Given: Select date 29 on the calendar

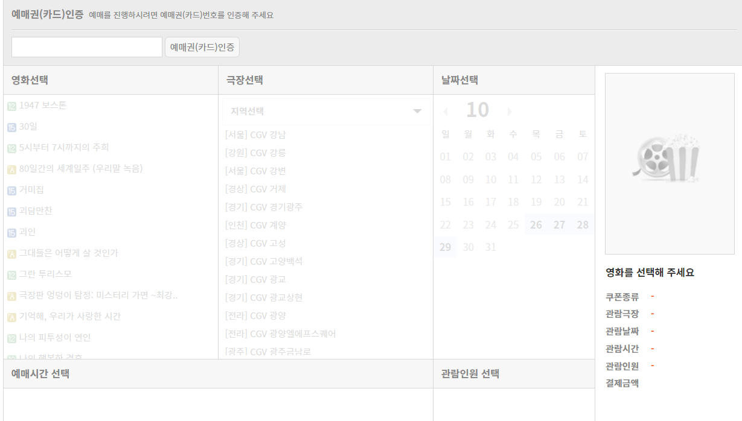Looking at the screenshot, I should click(x=446, y=247).
